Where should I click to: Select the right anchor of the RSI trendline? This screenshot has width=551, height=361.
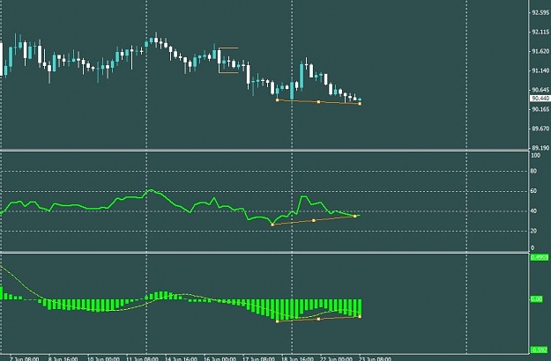click(355, 216)
